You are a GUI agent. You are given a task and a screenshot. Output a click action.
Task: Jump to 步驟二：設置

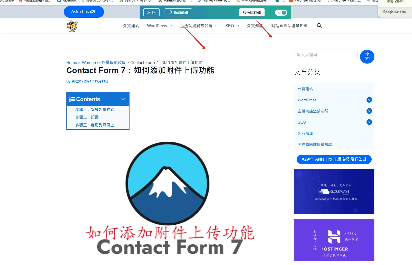[x=87, y=117]
